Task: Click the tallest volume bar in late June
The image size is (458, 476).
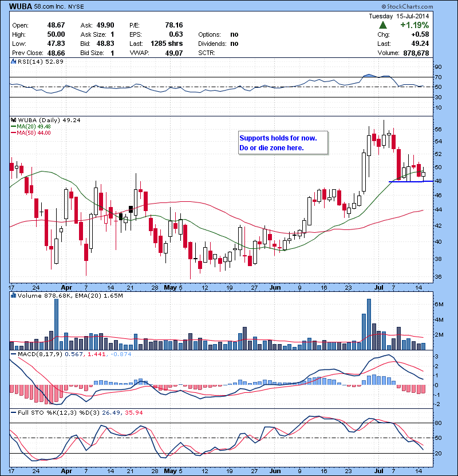Action: (369, 325)
